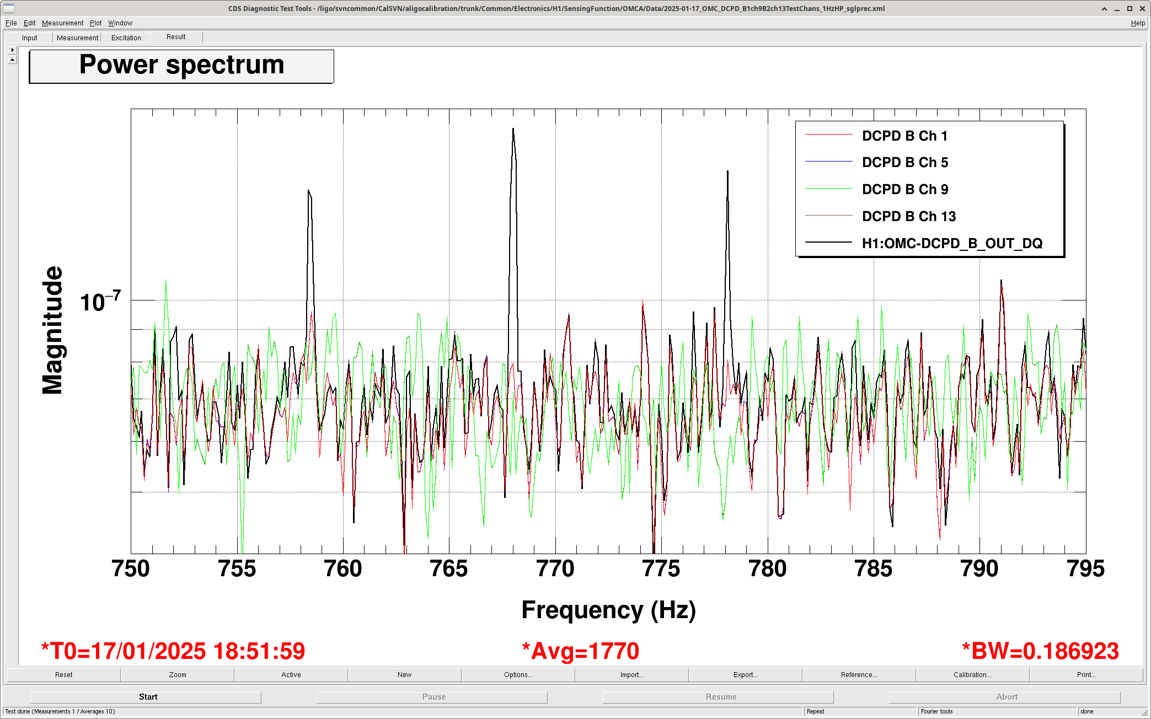
Task: Expand side panel with right arrow
Action: point(12,50)
